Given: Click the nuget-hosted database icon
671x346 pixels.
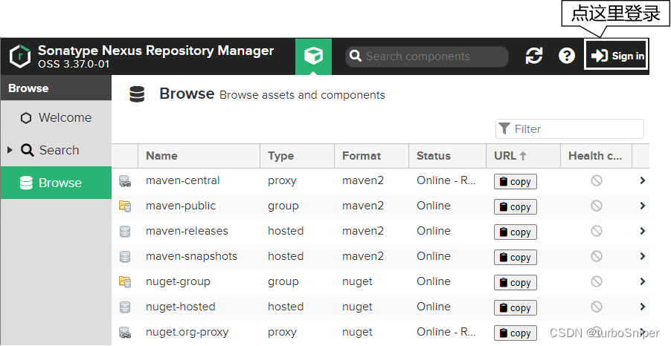Looking at the screenshot, I should pos(125,307).
